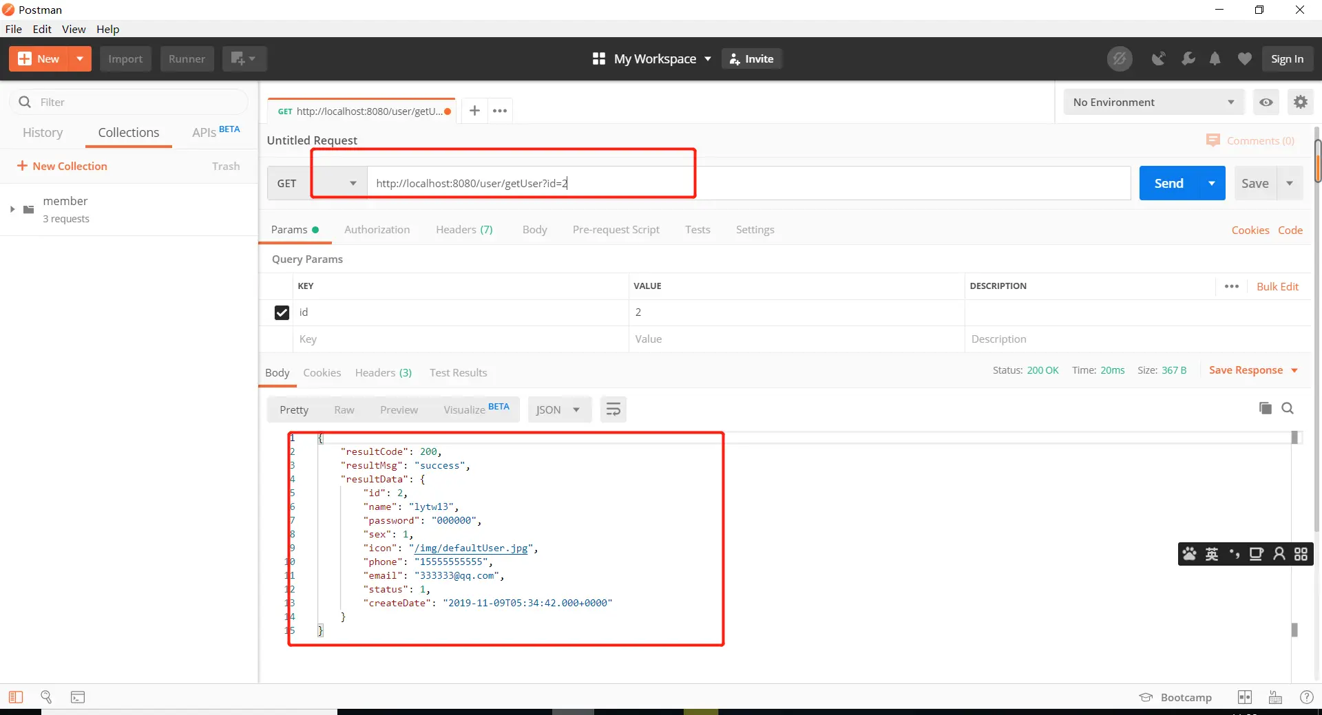1322x715 pixels.
Task: Click the Sign In button
Action: pos(1288,59)
